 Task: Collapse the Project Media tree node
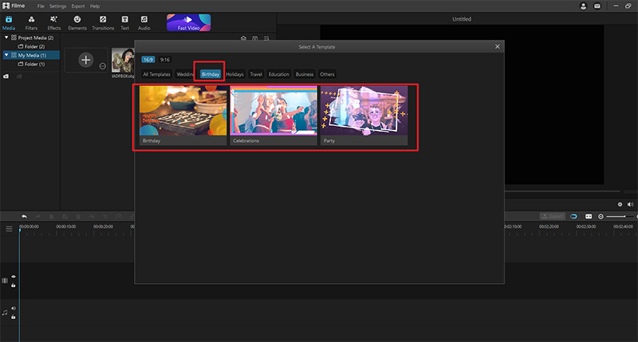tap(6, 37)
